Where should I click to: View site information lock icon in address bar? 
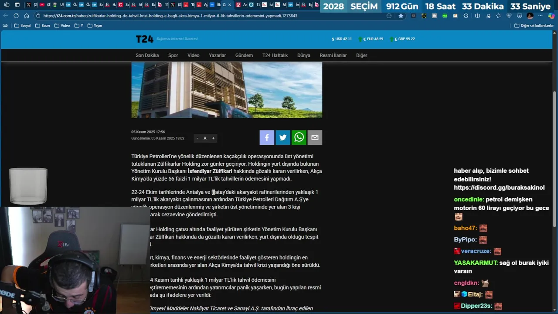38,16
